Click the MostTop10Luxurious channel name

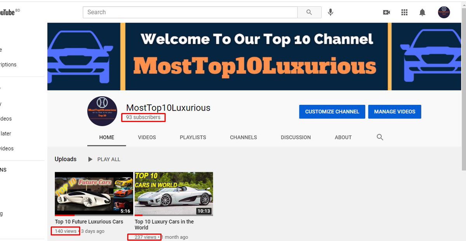[168, 108]
